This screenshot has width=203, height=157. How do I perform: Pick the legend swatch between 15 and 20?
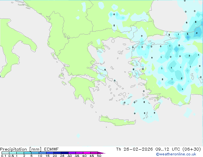pos(50,153)
